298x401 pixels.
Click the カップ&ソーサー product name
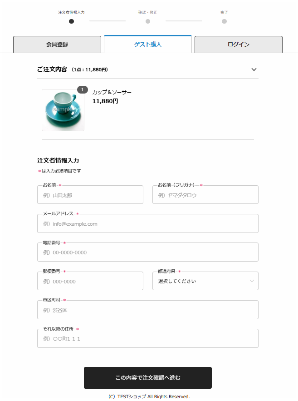pyautogui.click(x=112, y=92)
